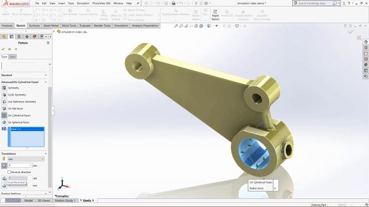The height and width of the screenshot is (207, 369).
Task: Click the Radial (mm) callout value
Action: pos(276,188)
